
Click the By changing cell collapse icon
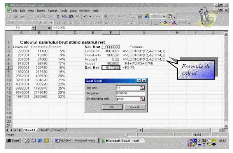[x=142, y=99]
